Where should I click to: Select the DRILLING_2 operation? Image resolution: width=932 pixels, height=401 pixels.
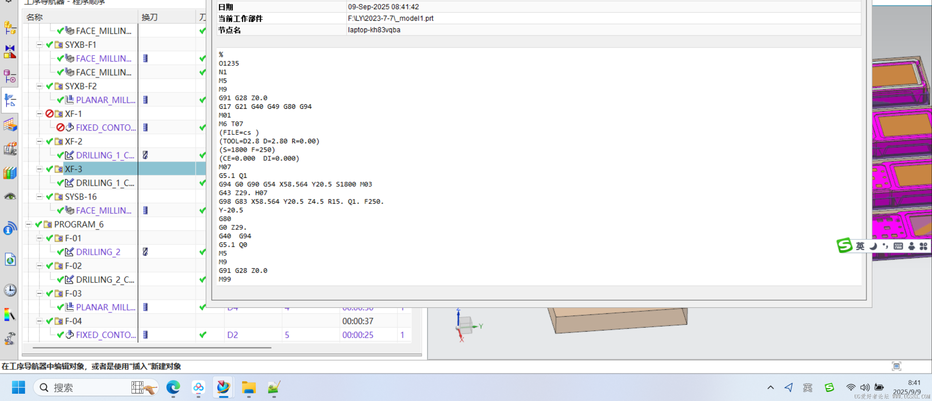click(98, 252)
